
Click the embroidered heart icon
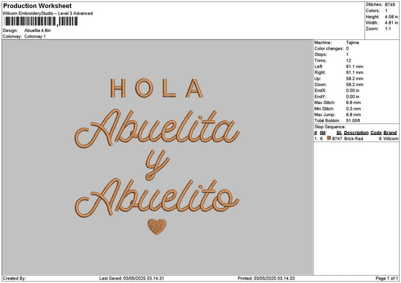pos(157,228)
